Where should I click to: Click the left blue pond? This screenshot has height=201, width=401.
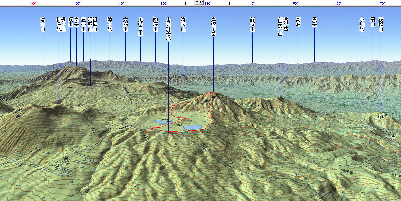(161, 122)
